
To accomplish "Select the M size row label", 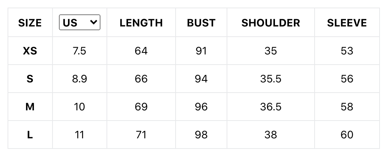I will 30,107.
